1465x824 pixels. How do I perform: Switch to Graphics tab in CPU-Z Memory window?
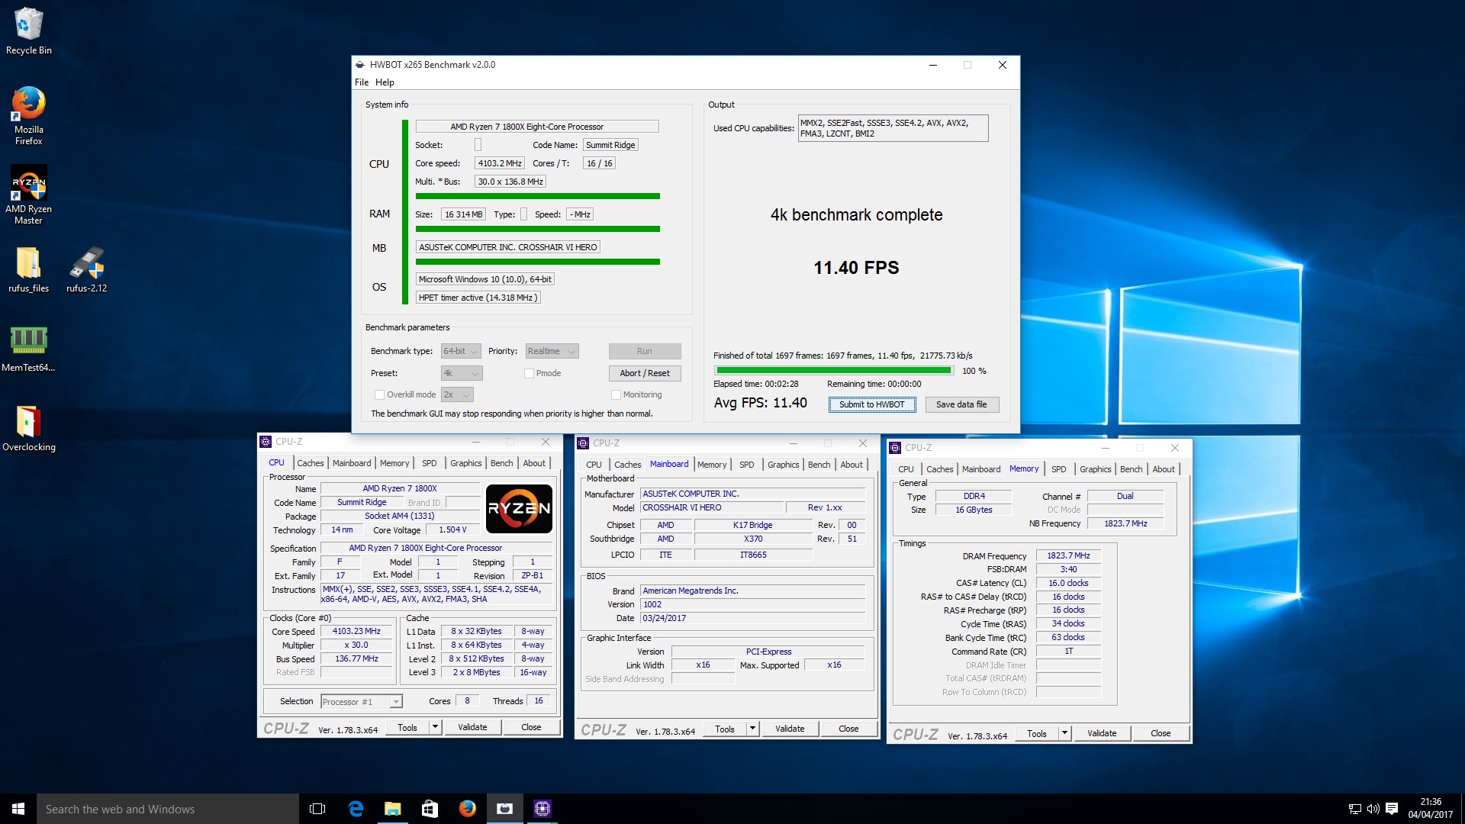(x=1095, y=469)
